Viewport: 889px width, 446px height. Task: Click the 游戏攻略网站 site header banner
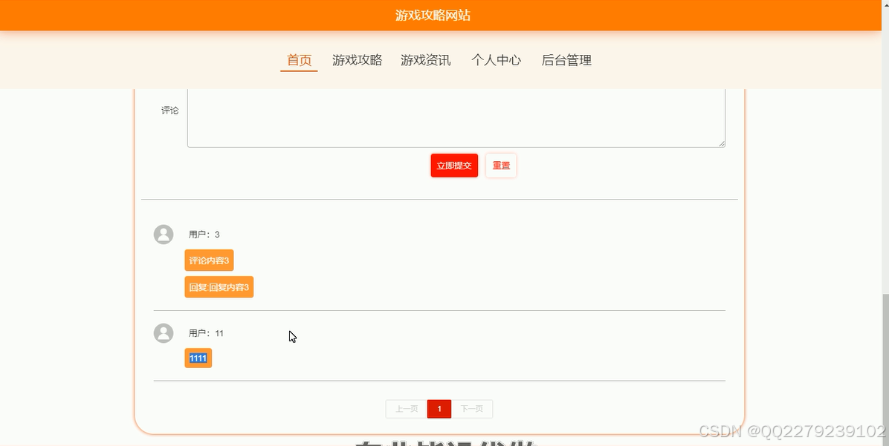tap(433, 15)
